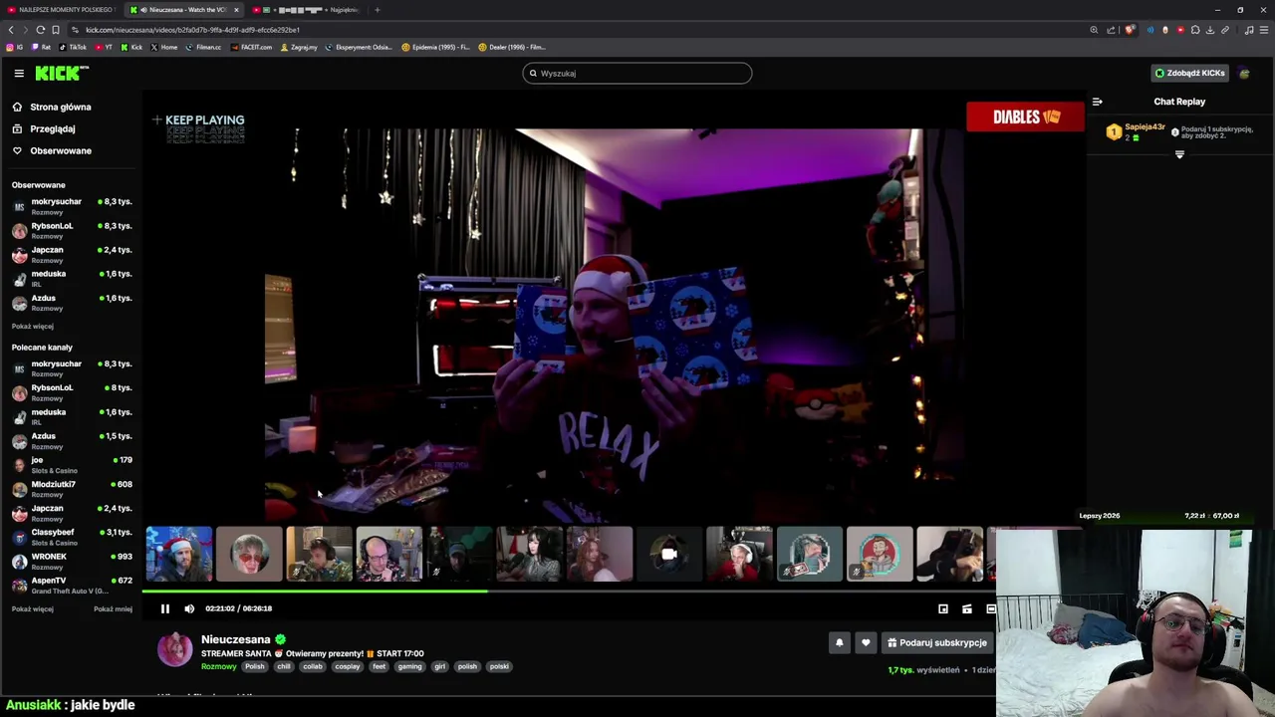Click the browser address bar URL
Screen dimensions: 1275x717
coord(192,30)
